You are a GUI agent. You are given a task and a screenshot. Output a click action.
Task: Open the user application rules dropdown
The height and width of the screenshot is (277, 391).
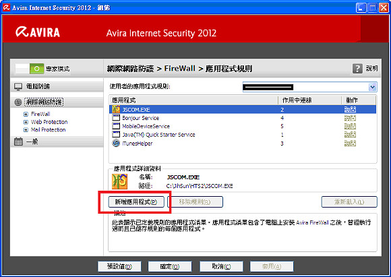(372, 87)
